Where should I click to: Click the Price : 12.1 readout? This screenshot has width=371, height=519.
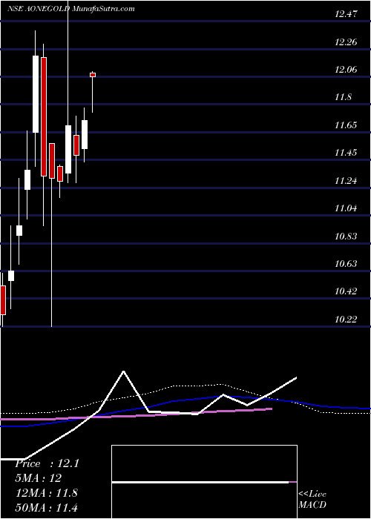click(47, 463)
